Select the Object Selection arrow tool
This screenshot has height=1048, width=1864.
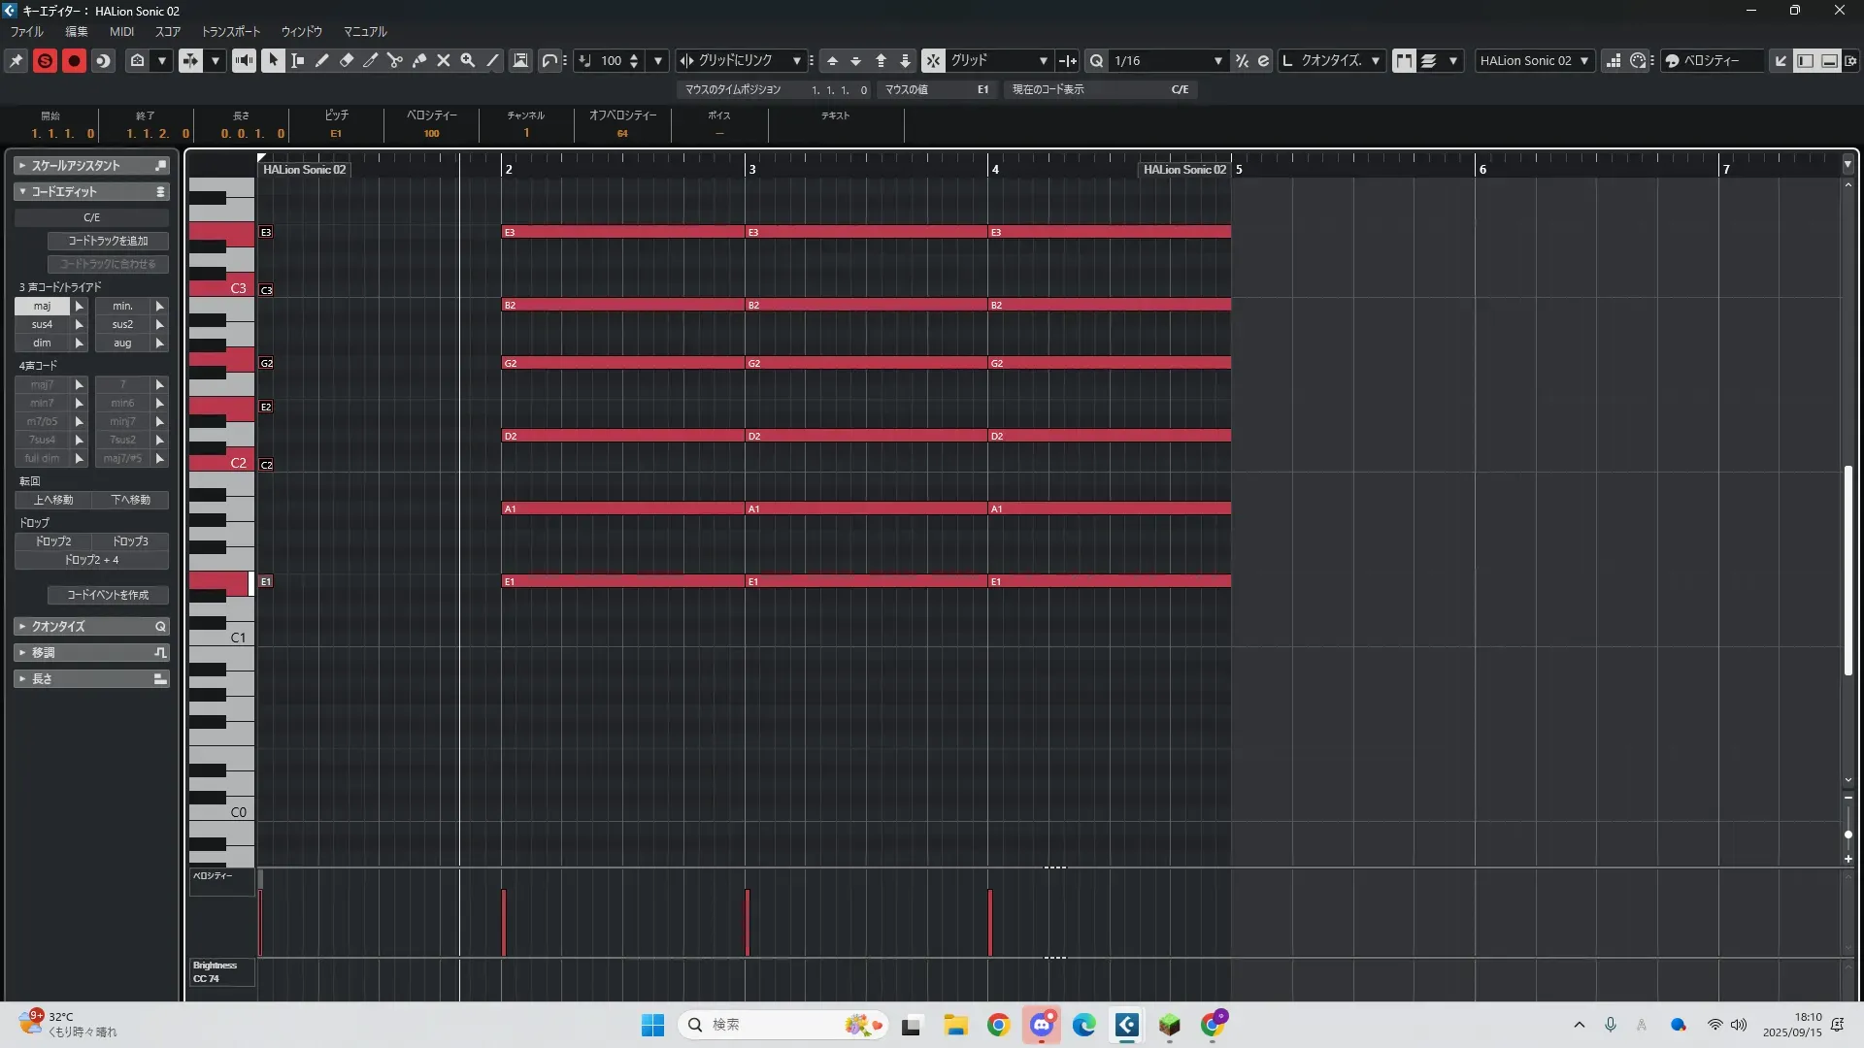click(273, 60)
